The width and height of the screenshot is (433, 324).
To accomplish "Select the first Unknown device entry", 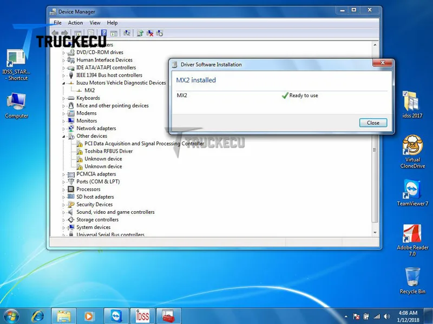I will (103, 159).
